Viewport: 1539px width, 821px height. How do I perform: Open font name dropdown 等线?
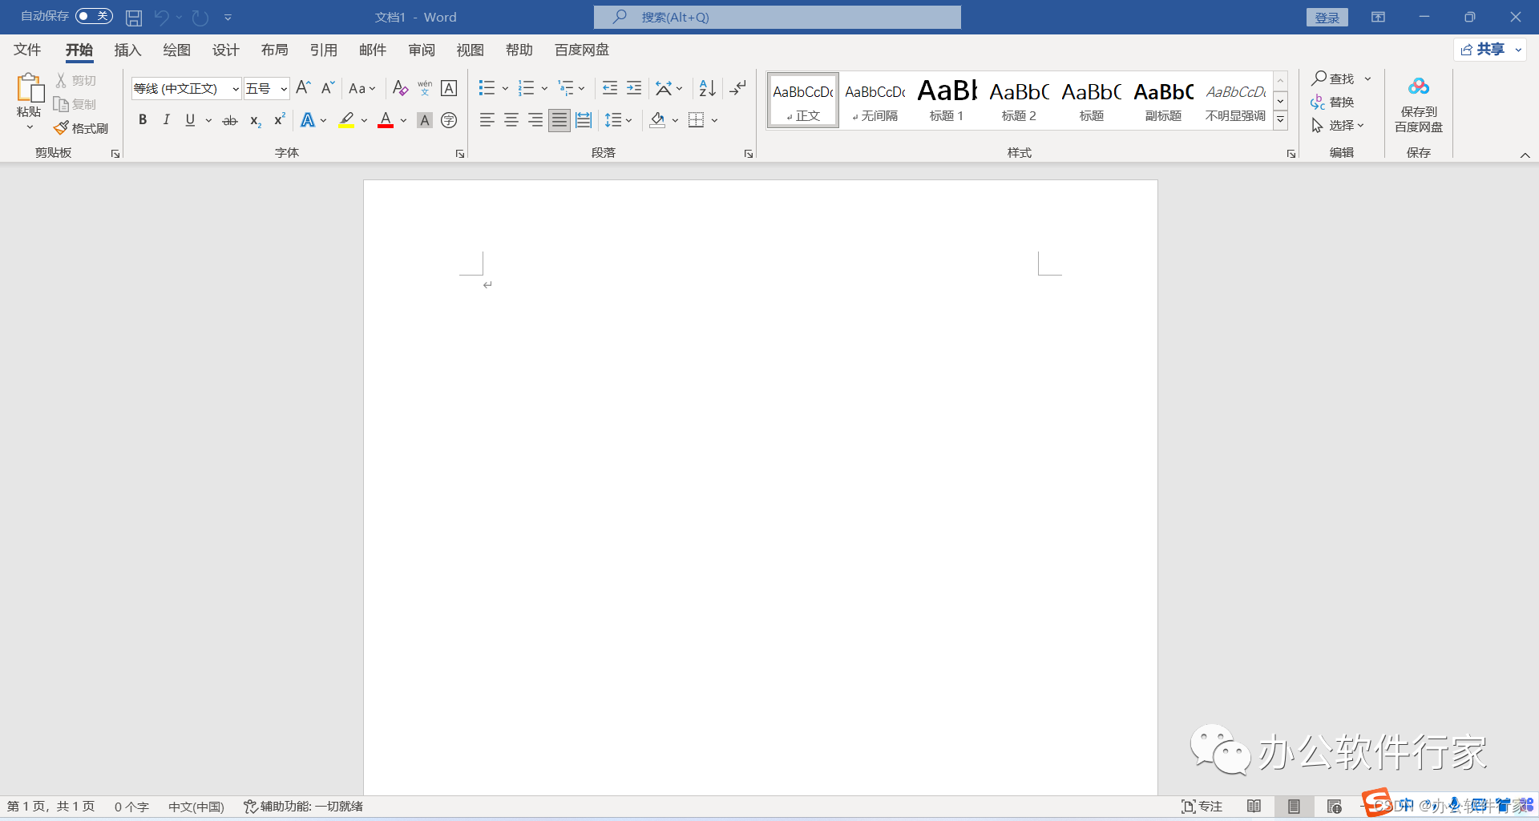(x=236, y=89)
